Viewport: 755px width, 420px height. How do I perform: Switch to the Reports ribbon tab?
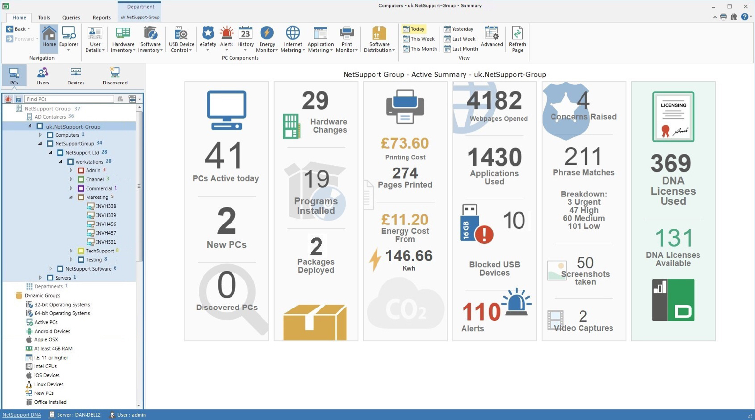[x=102, y=17]
